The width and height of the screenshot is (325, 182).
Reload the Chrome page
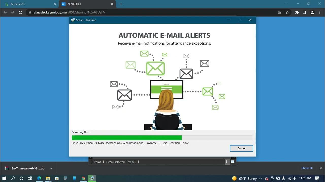pyautogui.click(x=21, y=12)
